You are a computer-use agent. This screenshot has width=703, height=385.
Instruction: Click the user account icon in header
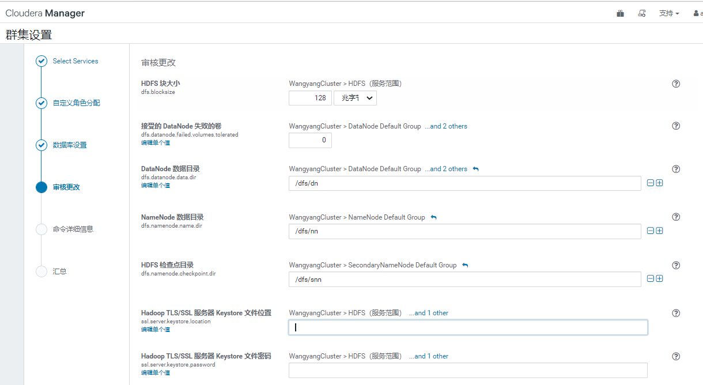coord(697,13)
